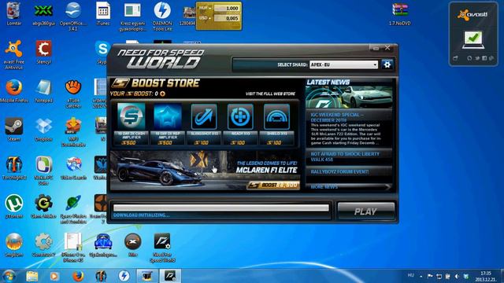This screenshot has width=504, height=283.
Task: Open the IGC Weekend Special news headline
Action: (337, 117)
